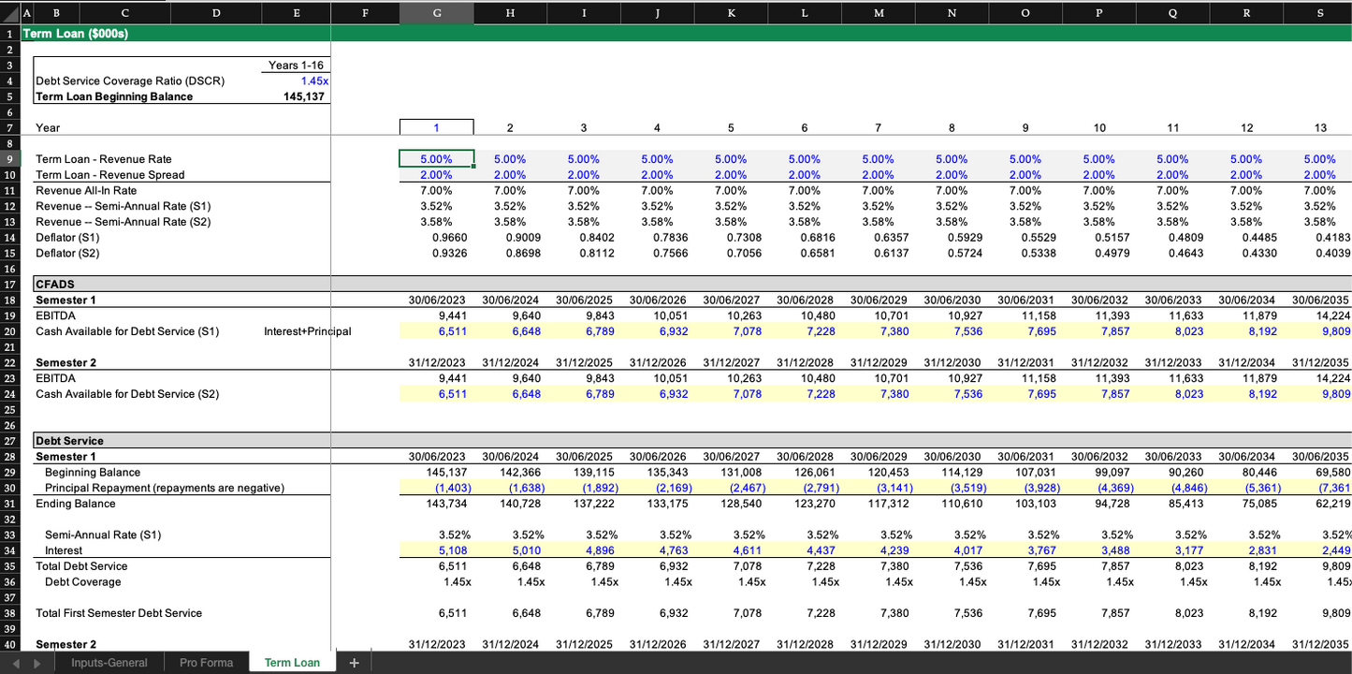Switch to the Inputs-General sheet tab
The width and height of the screenshot is (1352, 674).
click(109, 663)
